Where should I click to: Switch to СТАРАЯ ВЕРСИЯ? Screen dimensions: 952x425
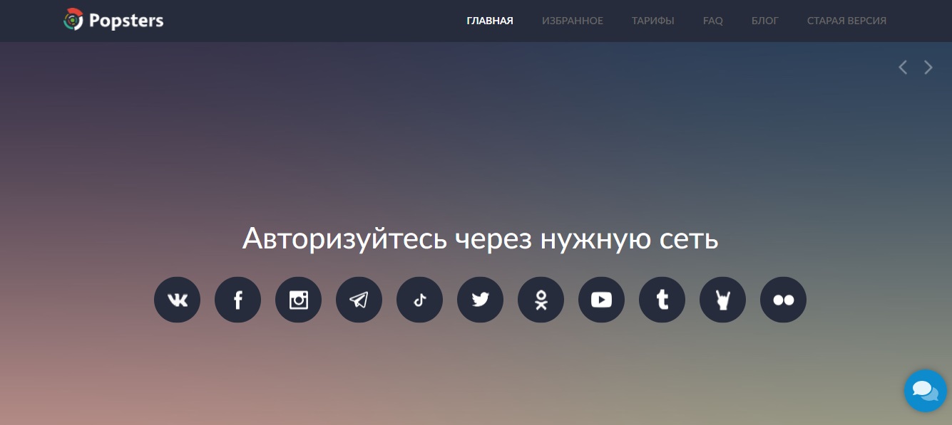click(846, 21)
